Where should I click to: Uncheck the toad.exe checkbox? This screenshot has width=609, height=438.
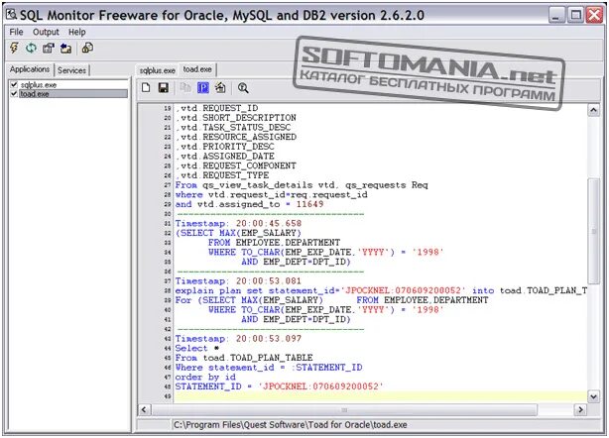click(x=14, y=93)
